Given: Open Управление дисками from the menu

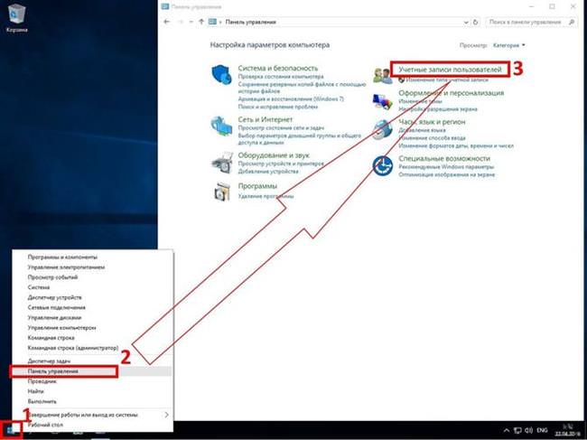Looking at the screenshot, I should [54, 317].
